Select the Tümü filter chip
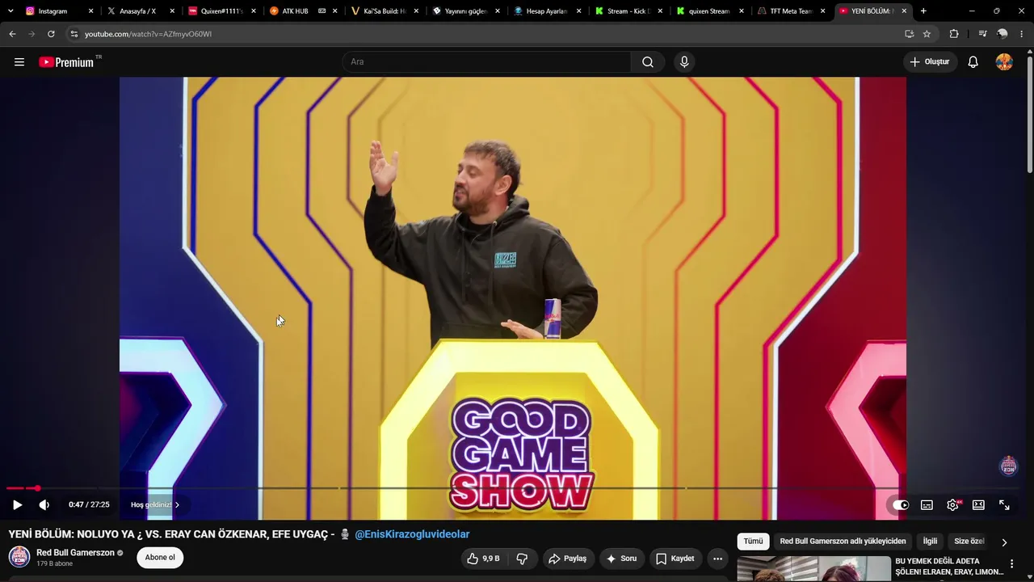 [753, 542]
